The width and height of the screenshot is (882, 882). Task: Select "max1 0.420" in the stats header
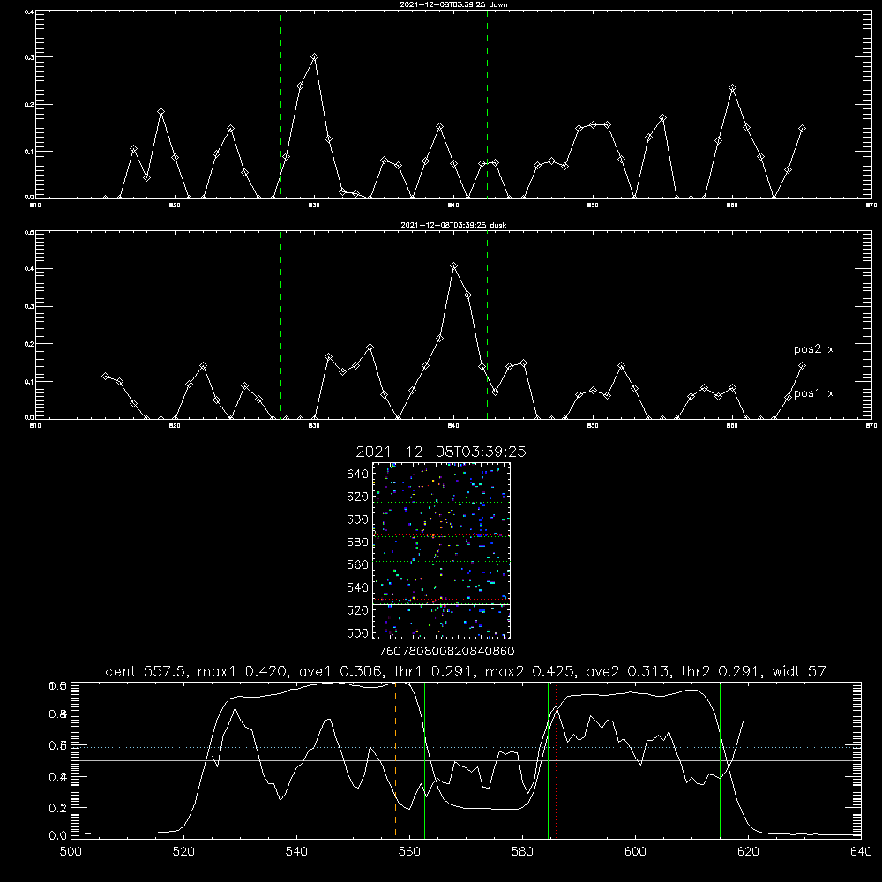pyautogui.click(x=243, y=671)
